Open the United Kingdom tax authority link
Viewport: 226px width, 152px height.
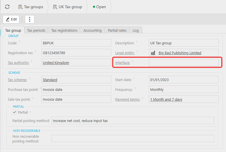56,63
